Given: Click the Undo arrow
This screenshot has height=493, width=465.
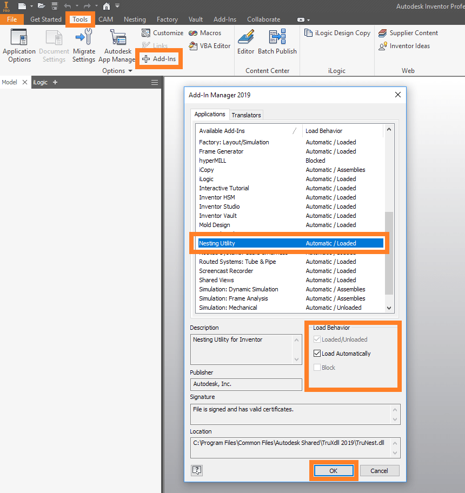Looking at the screenshot, I should point(68,6).
